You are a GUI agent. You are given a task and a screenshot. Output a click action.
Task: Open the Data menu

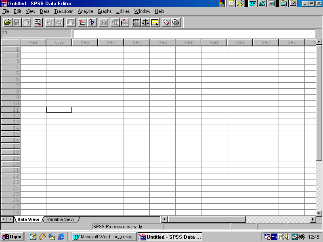coord(45,11)
